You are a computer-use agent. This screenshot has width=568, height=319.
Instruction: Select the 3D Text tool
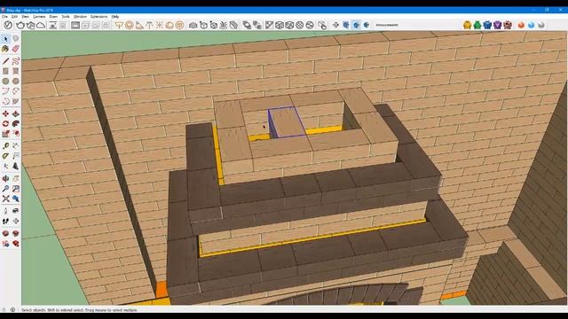[16, 167]
